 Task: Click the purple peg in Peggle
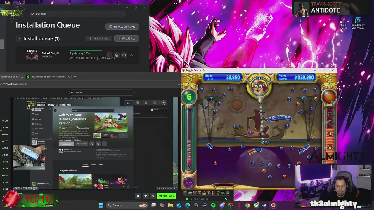[250, 133]
